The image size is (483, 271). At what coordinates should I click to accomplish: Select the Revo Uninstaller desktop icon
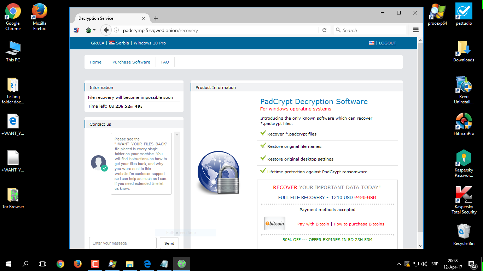464,90
